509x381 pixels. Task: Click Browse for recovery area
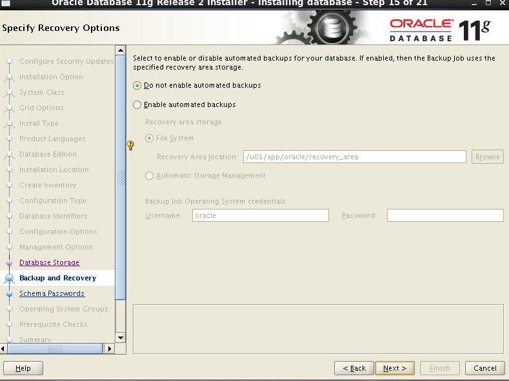(487, 157)
